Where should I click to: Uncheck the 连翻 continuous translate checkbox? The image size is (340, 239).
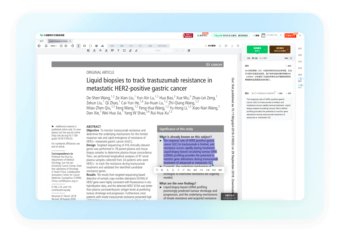coord(253,58)
